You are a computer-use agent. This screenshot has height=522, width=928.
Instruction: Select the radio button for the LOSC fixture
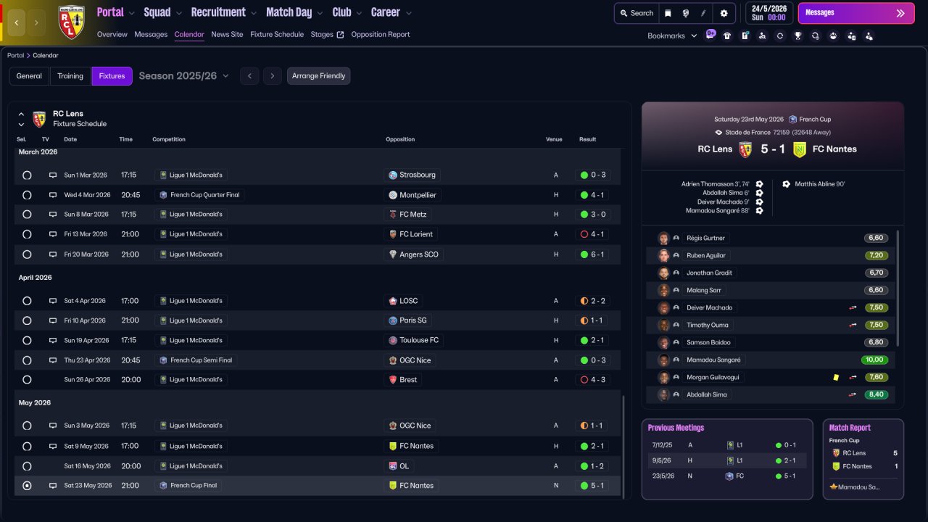coord(27,301)
